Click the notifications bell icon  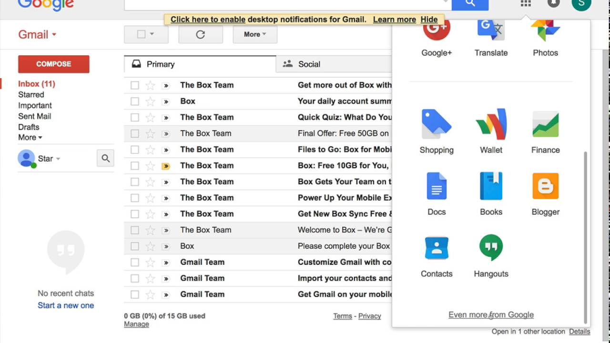[x=553, y=3]
